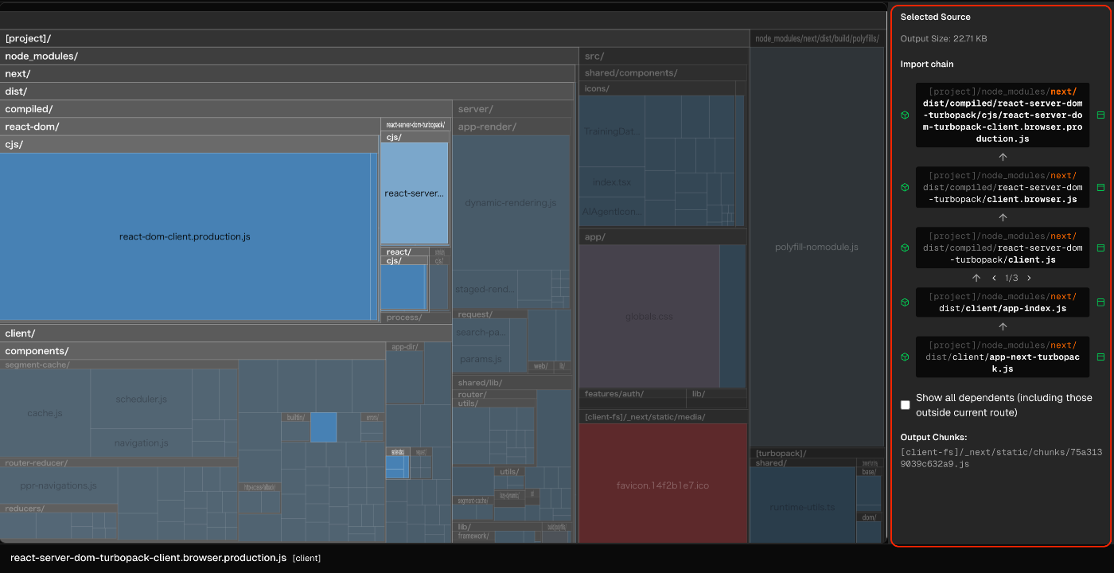Open the react-server-dom-turbopack/client.js chain entry
The height and width of the screenshot is (573, 1114).
[x=1003, y=248]
